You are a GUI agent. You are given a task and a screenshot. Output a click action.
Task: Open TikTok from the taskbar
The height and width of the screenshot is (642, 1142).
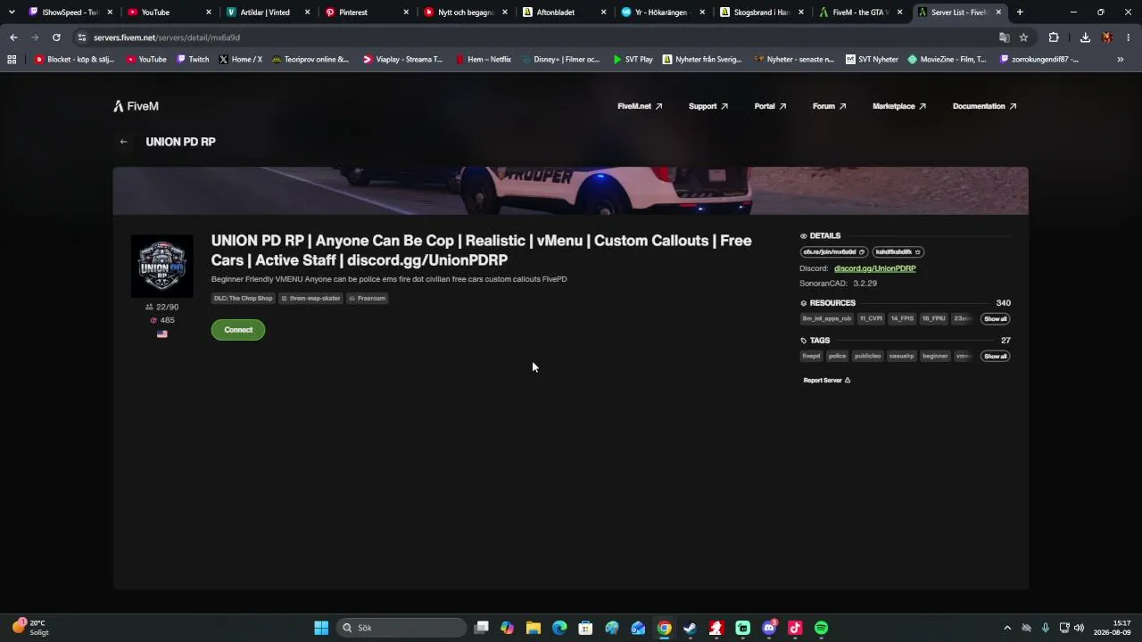tap(795, 628)
